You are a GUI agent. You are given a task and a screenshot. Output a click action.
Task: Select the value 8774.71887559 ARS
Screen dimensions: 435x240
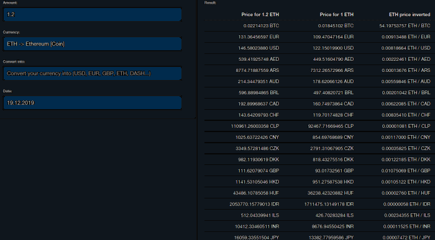[x=257, y=70]
